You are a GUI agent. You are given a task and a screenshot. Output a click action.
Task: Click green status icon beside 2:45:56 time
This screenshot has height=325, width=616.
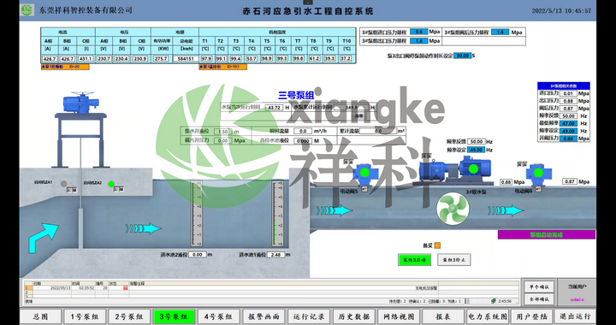(493, 301)
